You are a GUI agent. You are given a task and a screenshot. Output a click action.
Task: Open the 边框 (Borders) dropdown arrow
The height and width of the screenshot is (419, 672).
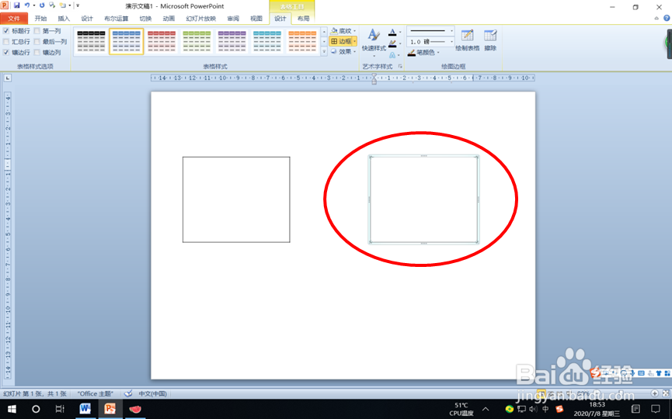355,41
